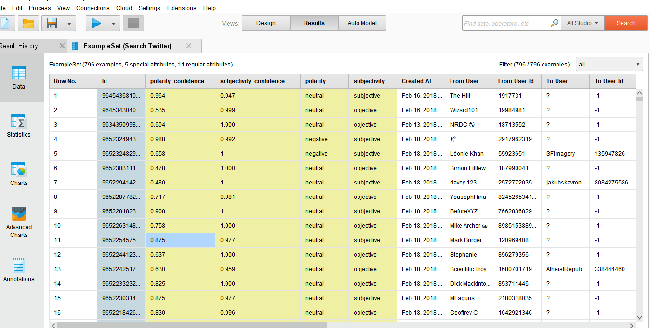Open the Connections menu

[x=93, y=8]
